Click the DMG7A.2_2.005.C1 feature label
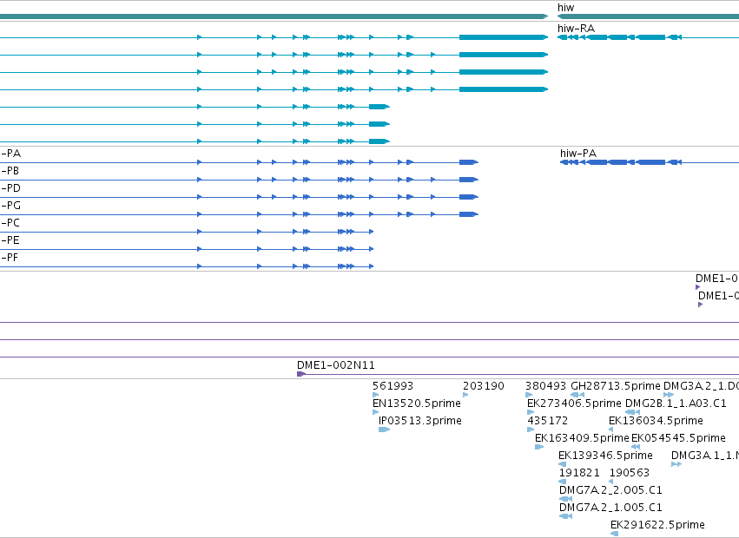Screen dimensions: 739x538 [610, 490]
